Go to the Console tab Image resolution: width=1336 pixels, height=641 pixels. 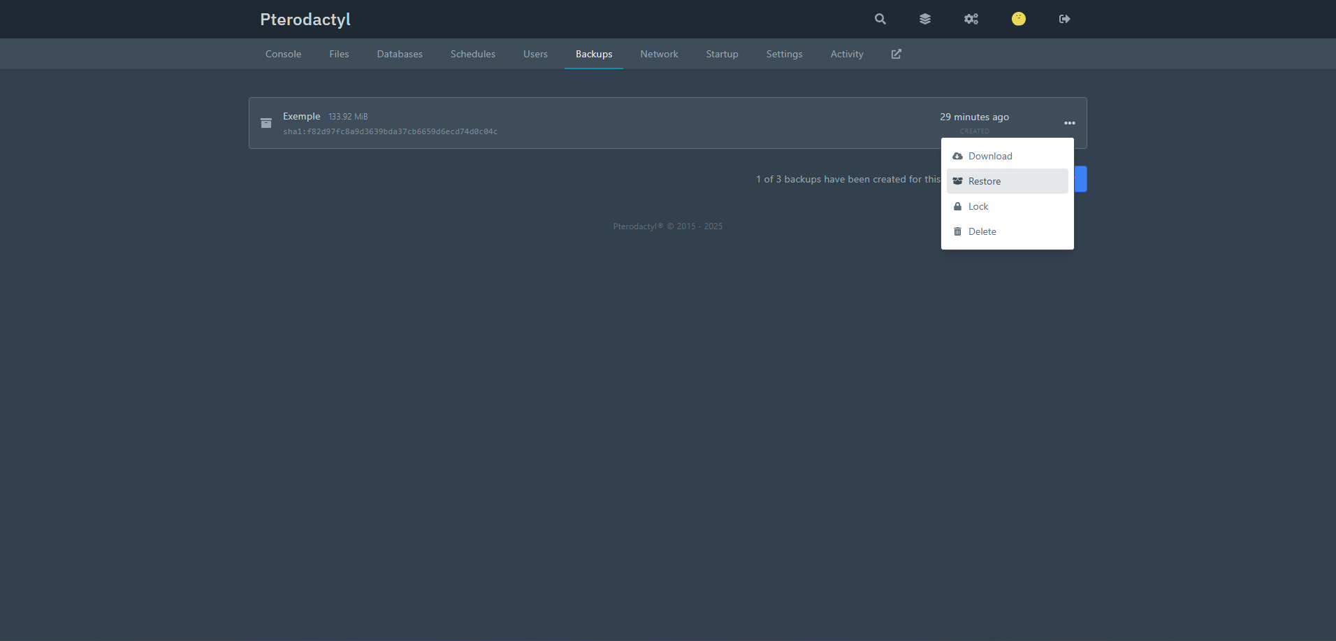coord(283,54)
